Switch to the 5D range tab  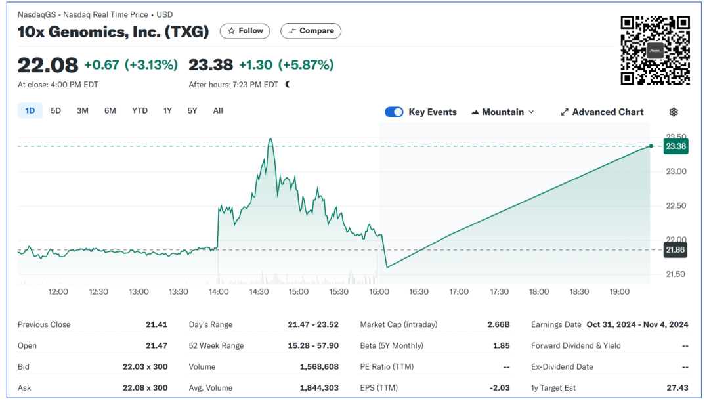pyautogui.click(x=56, y=111)
